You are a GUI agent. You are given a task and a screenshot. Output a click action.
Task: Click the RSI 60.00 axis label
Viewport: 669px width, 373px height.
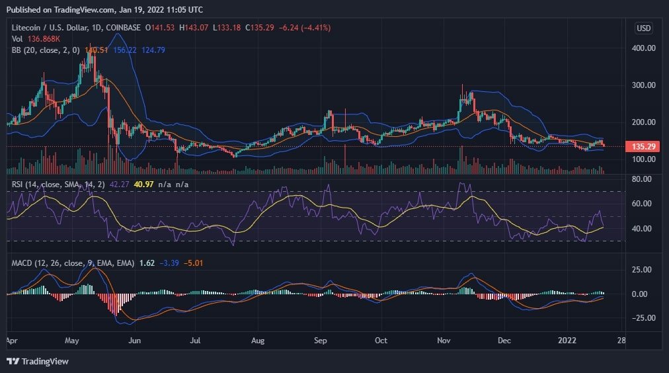click(x=641, y=204)
